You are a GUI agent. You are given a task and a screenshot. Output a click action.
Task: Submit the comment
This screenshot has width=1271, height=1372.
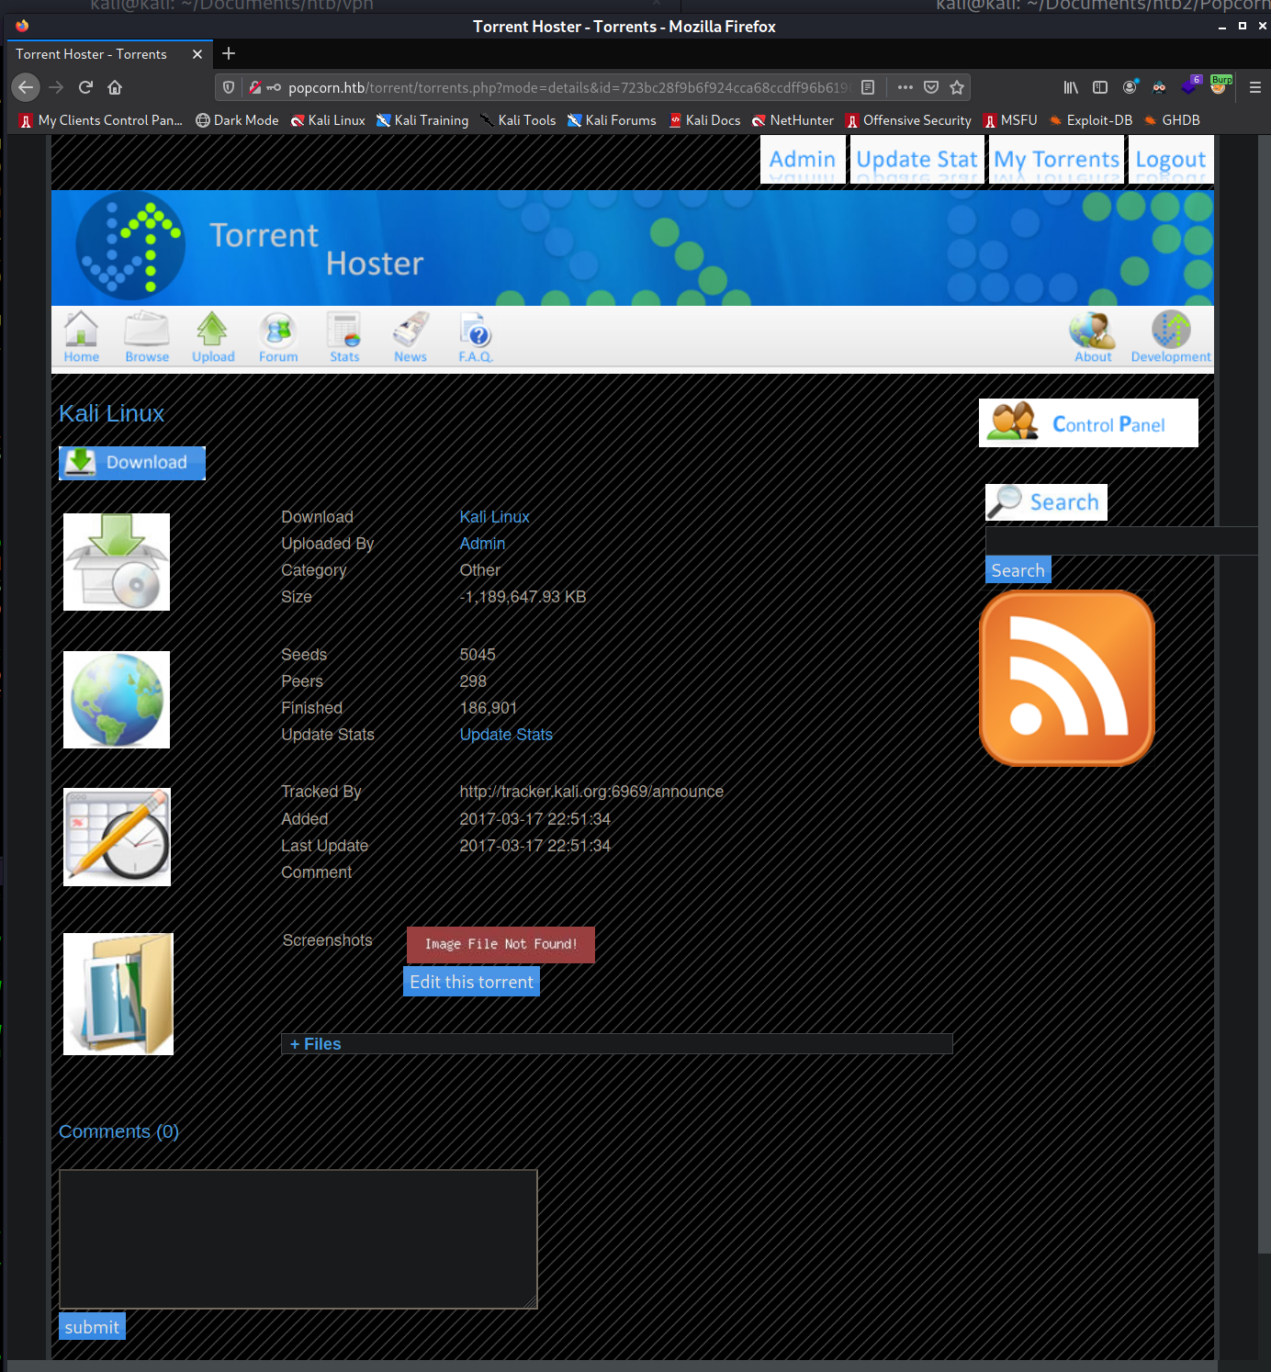(92, 1326)
